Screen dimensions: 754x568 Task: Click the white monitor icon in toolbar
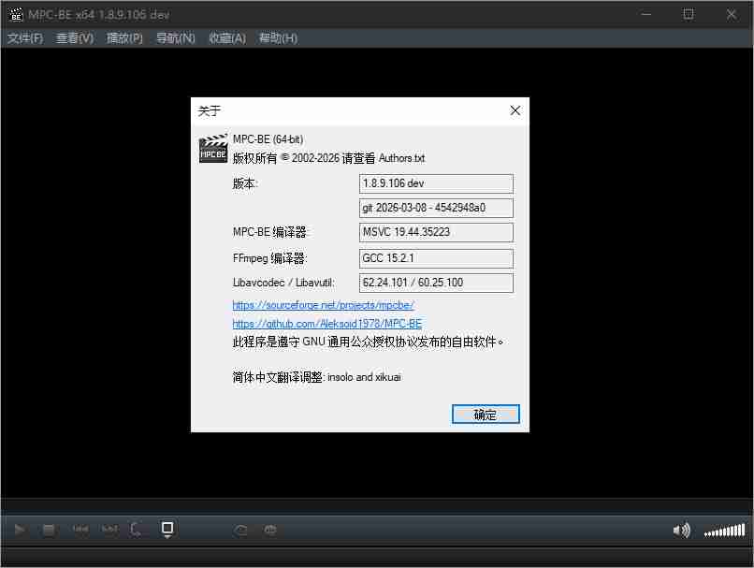pos(167,530)
